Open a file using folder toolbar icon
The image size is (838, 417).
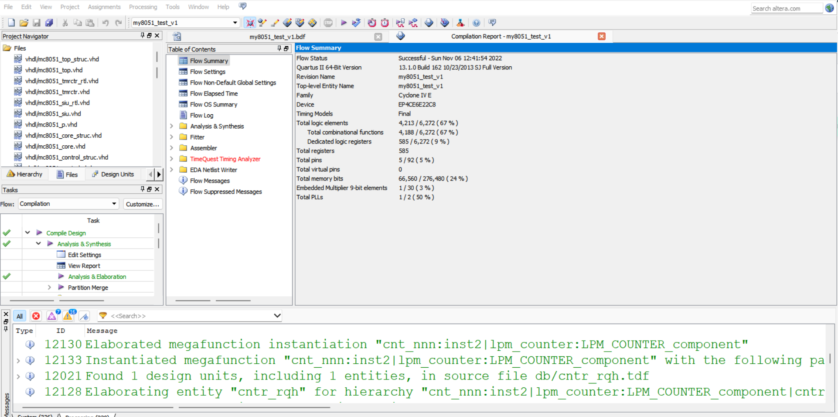pos(24,23)
